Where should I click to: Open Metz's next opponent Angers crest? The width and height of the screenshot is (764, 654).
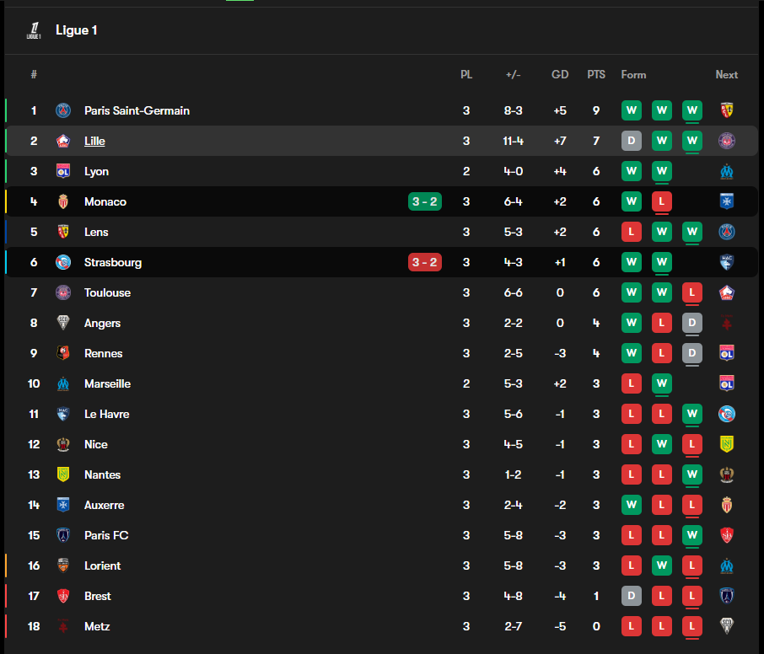(x=727, y=625)
